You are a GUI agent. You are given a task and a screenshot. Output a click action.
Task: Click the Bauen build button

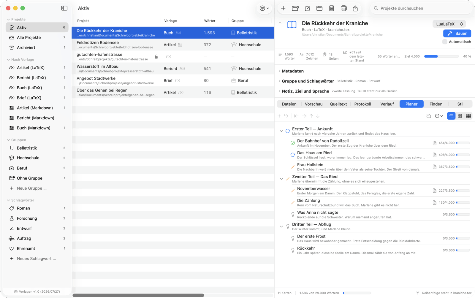[457, 34]
